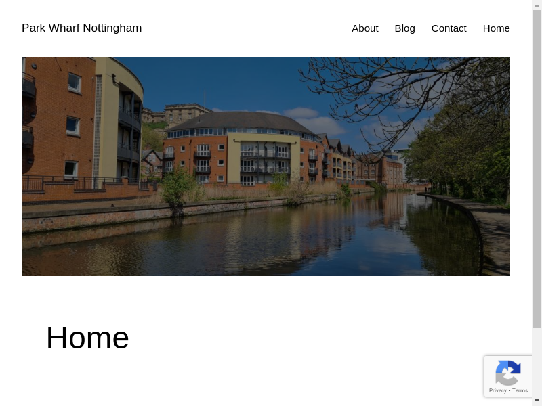Click the reCAPTCHA logo badge
The height and width of the screenshot is (406, 542).
pyautogui.click(x=507, y=373)
